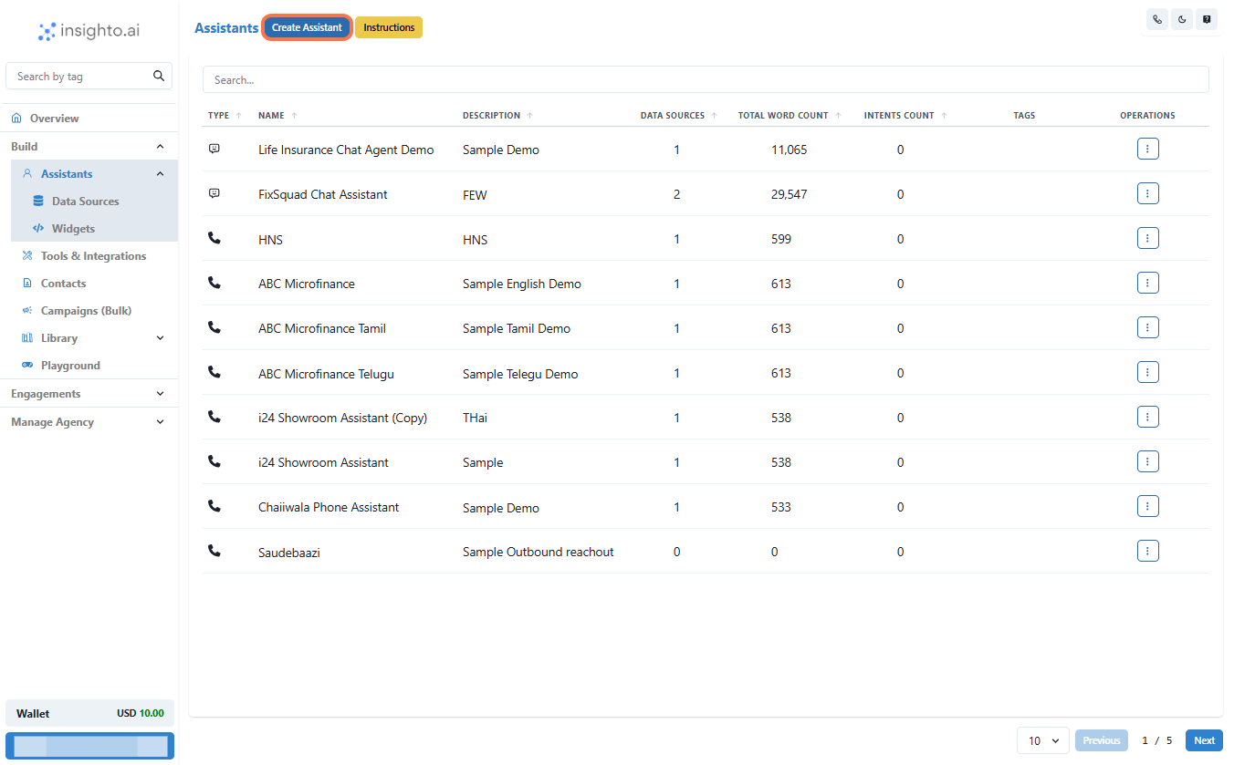Open operations menu for Life Insurance Chat Agent Demo

tap(1148, 149)
